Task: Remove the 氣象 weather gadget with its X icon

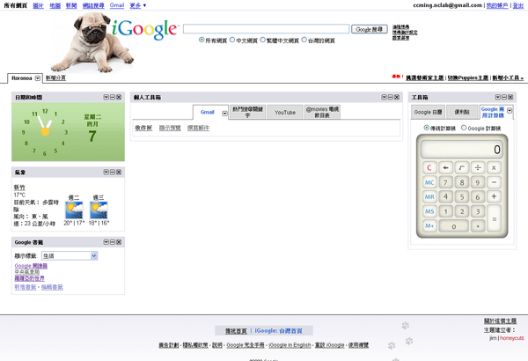Action: coord(119,172)
